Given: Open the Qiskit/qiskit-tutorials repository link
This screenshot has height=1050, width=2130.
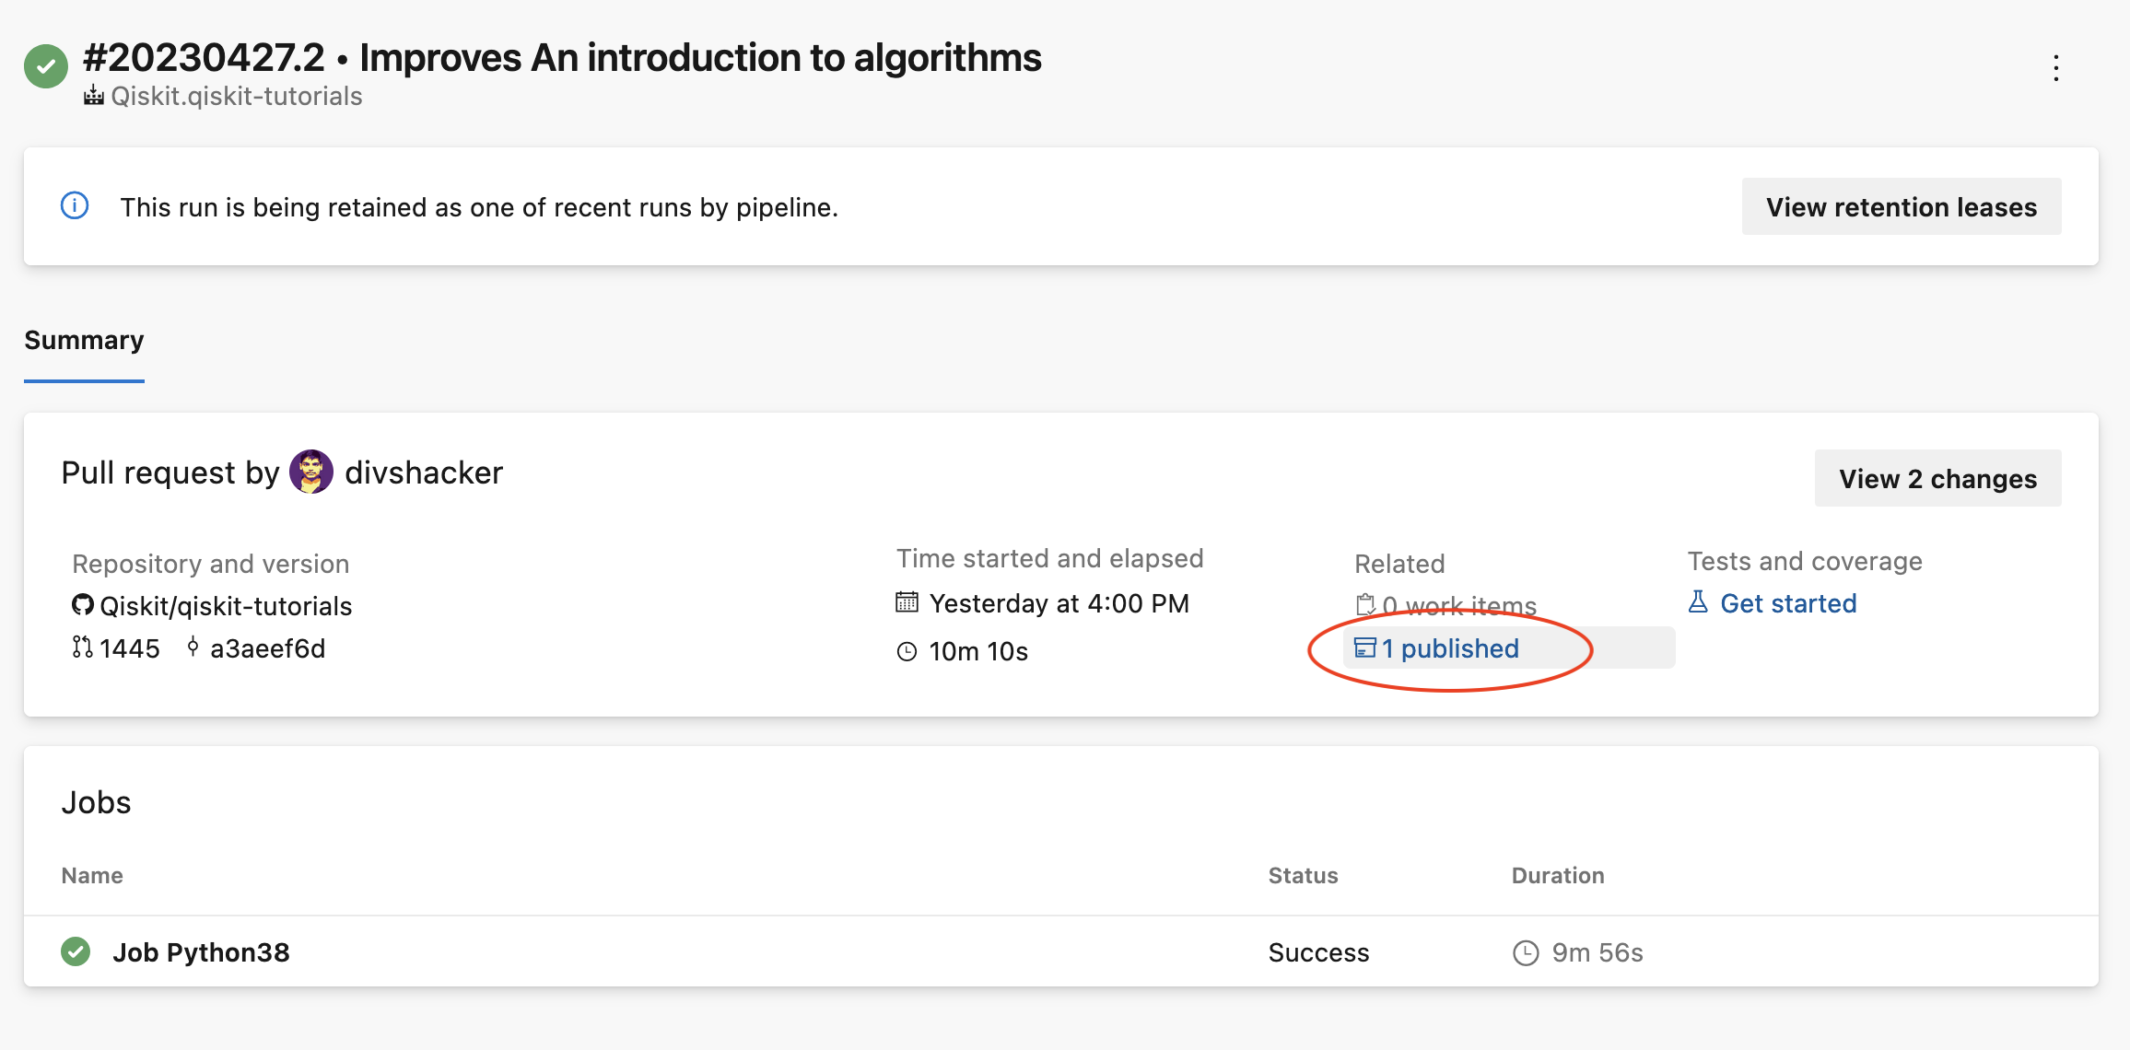Looking at the screenshot, I should 226,605.
